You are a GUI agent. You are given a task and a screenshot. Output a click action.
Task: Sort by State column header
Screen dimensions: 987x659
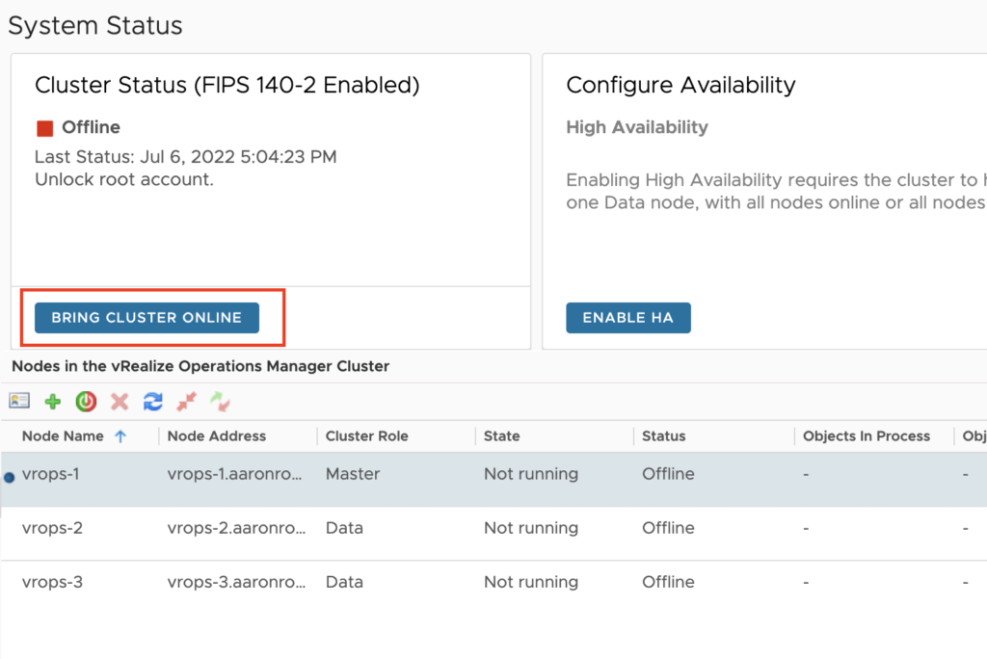coord(501,436)
